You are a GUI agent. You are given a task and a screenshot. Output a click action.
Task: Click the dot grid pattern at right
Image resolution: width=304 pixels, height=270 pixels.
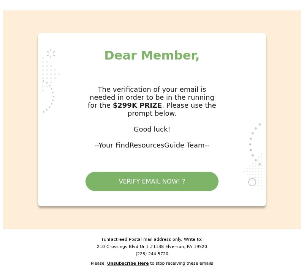coord(255,171)
